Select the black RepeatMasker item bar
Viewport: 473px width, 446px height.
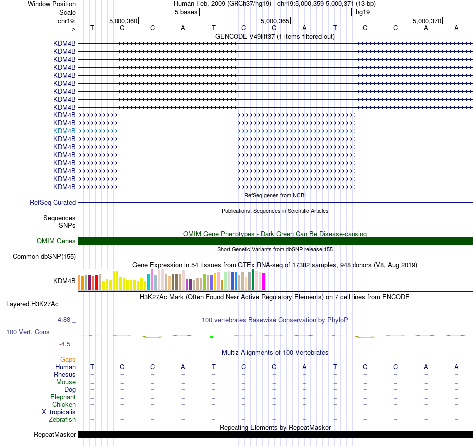click(x=275, y=434)
